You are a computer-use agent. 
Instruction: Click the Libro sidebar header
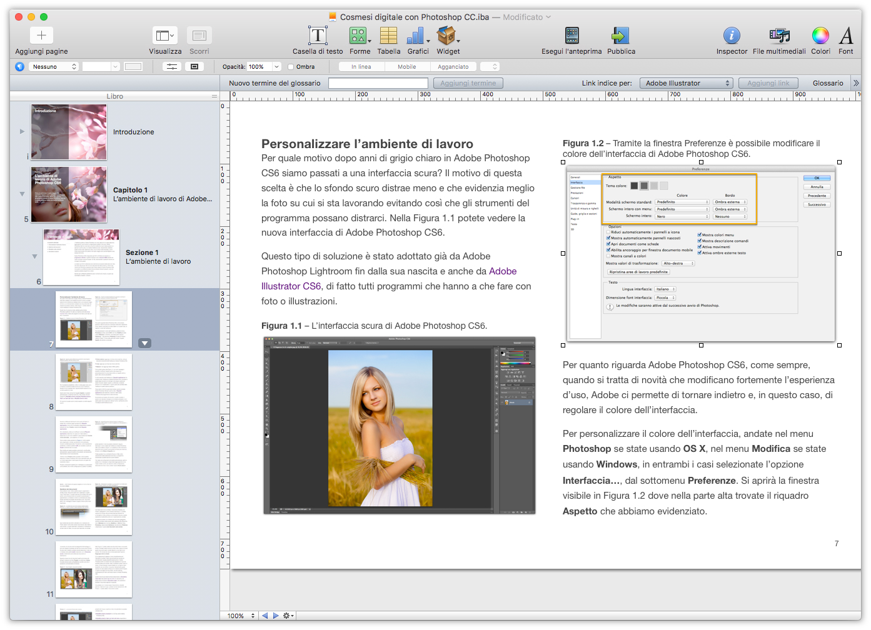[x=114, y=96]
